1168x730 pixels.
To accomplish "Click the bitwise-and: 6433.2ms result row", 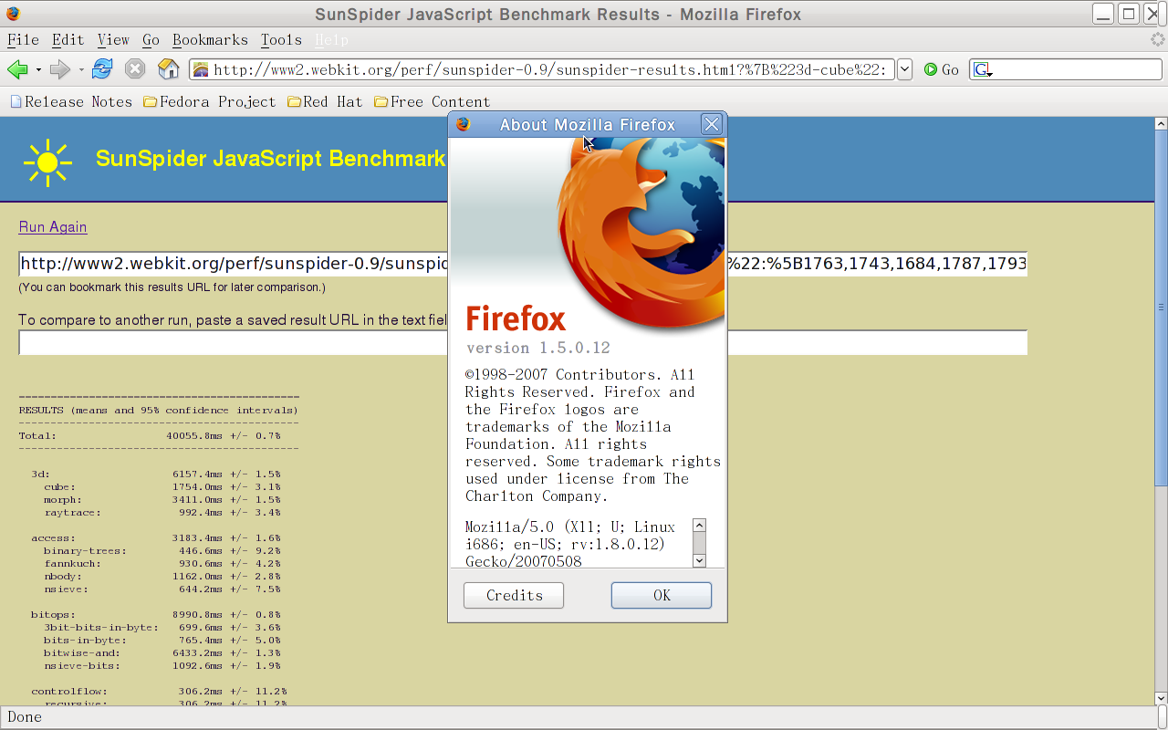I will 162,653.
